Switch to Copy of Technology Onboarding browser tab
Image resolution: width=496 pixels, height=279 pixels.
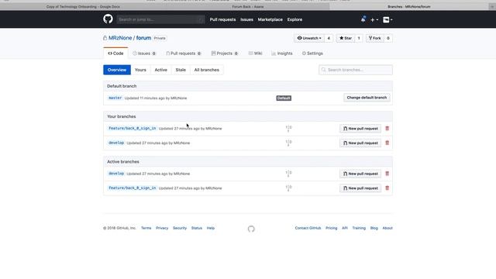pos(83,7)
